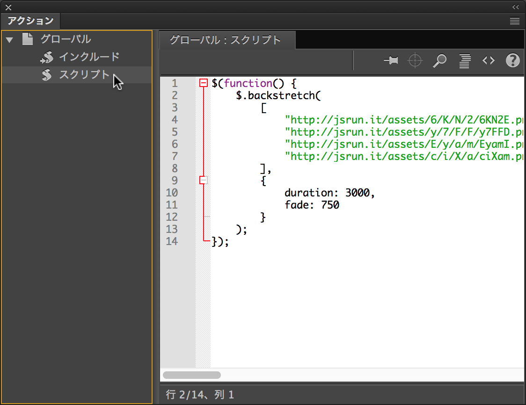
Task: Select the グローバル：スクリプト editor tab
Action: 227,40
